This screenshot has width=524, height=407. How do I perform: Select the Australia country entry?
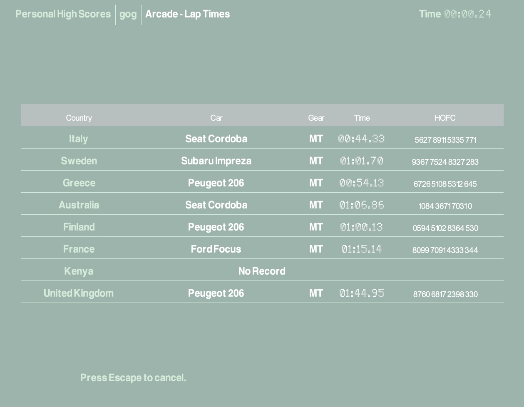pyautogui.click(x=79, y=205)
